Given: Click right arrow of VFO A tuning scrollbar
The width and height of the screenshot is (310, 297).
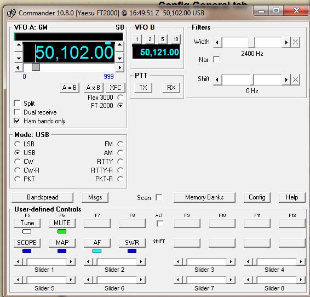Looking at the screenshot, I should click(x=119, y=67).
